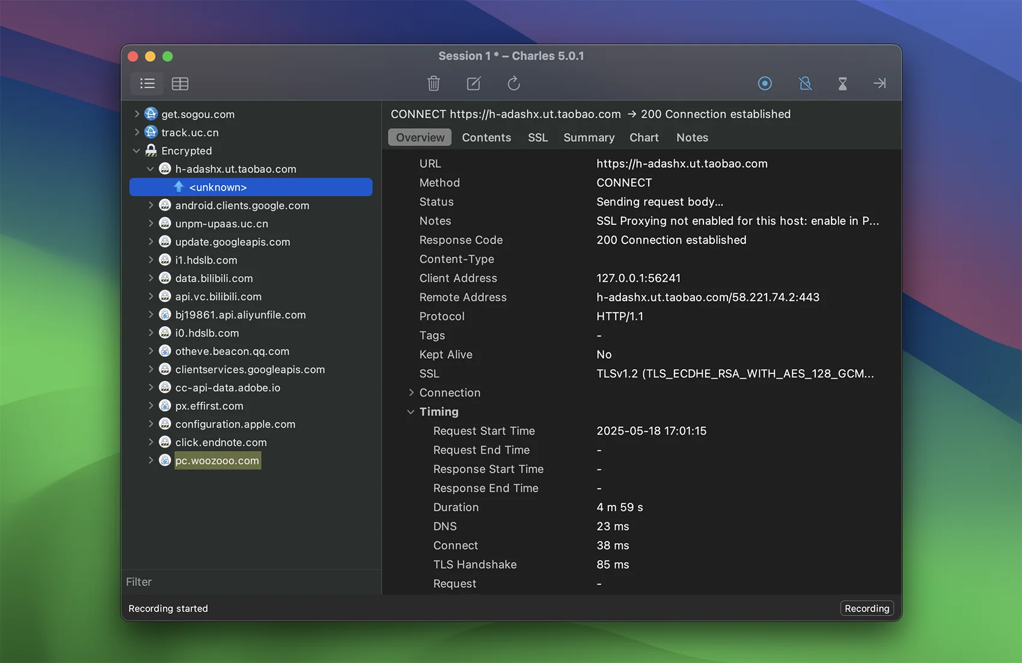
Task: Select i0.hdslb.com in the tree
Action: point(207,332)
